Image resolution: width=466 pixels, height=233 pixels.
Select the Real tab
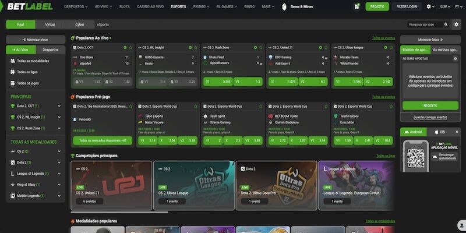click(x=20, y=24)
